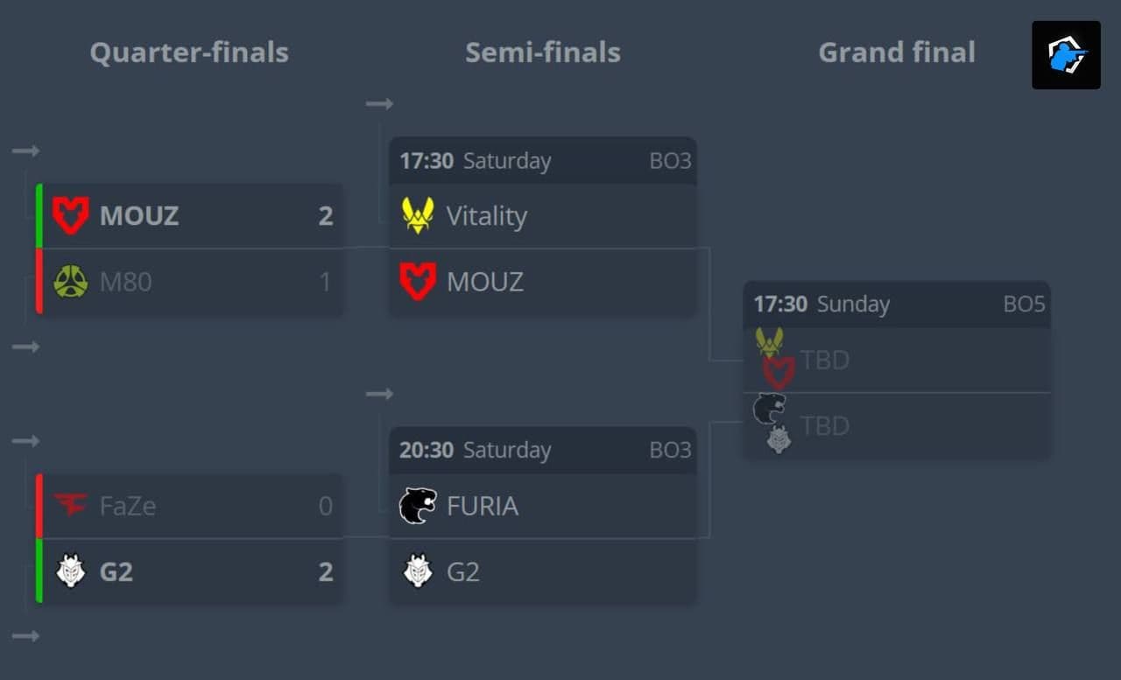Click the arrow below the G2 quarter-final row
This screenshot has height=680, width=1121.
click(25, 636)
